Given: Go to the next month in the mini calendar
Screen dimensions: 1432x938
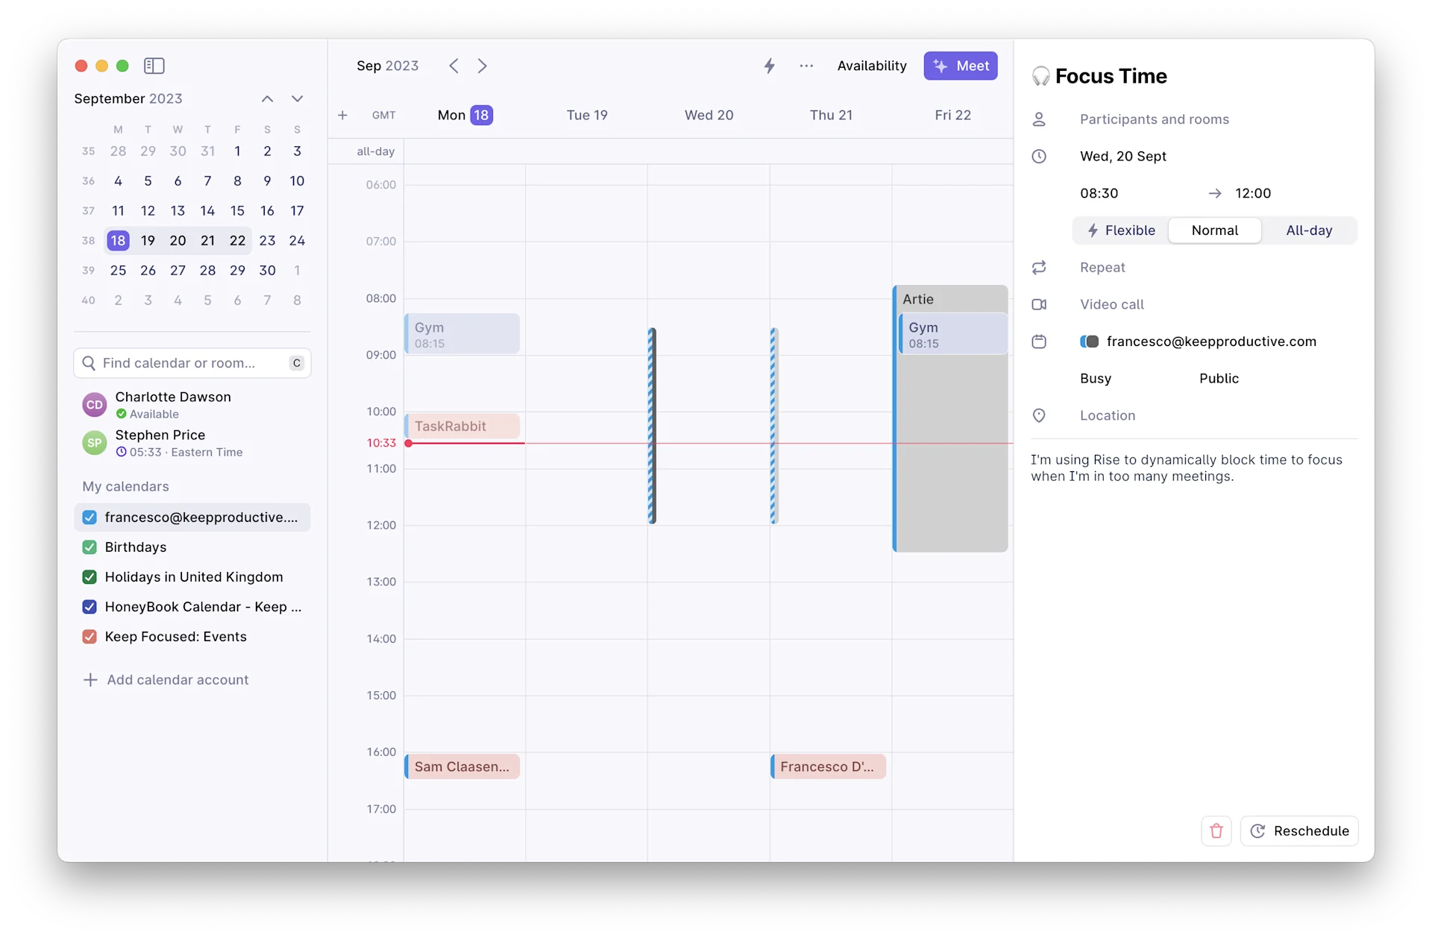Looking at the screenshot, I should pyautogui.click(x=297, y=98).
